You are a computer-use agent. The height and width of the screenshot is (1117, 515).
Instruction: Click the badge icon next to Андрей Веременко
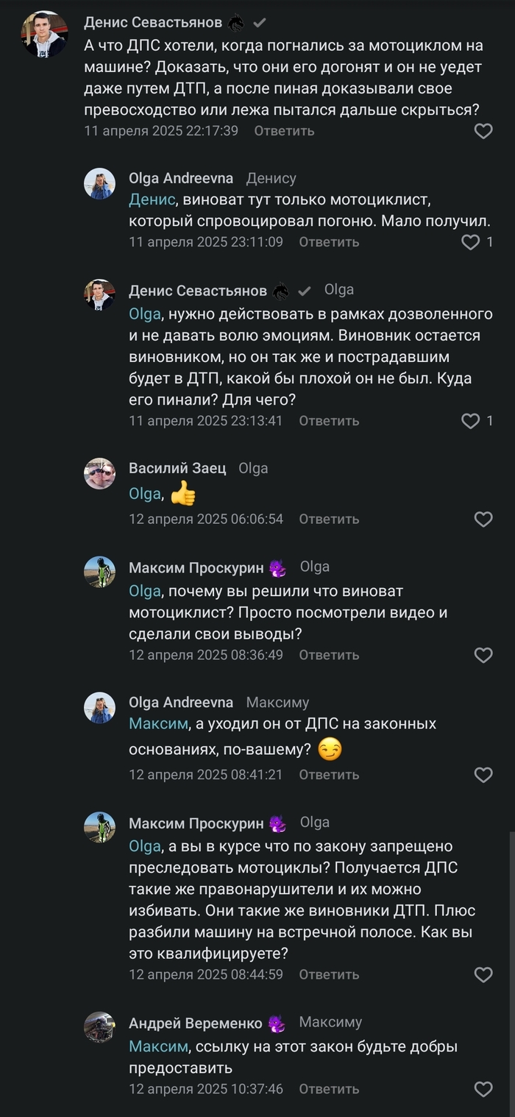click(277, 1023)
